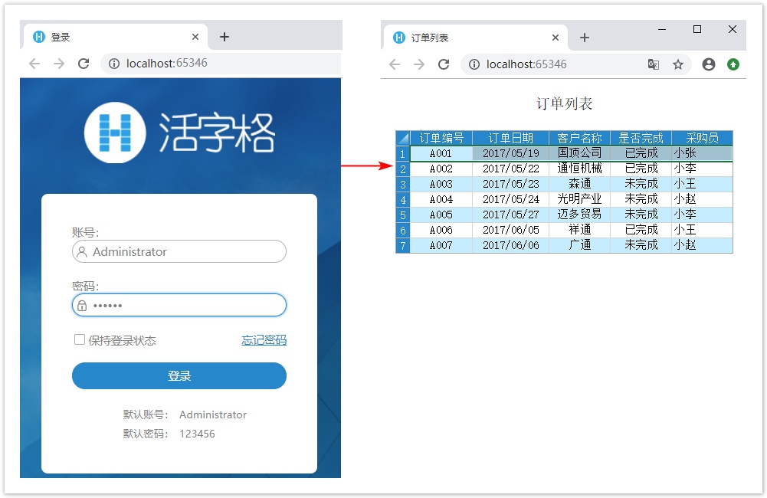Click the 订单日期 column header
The image size is (767, 498).
point(510,138)
